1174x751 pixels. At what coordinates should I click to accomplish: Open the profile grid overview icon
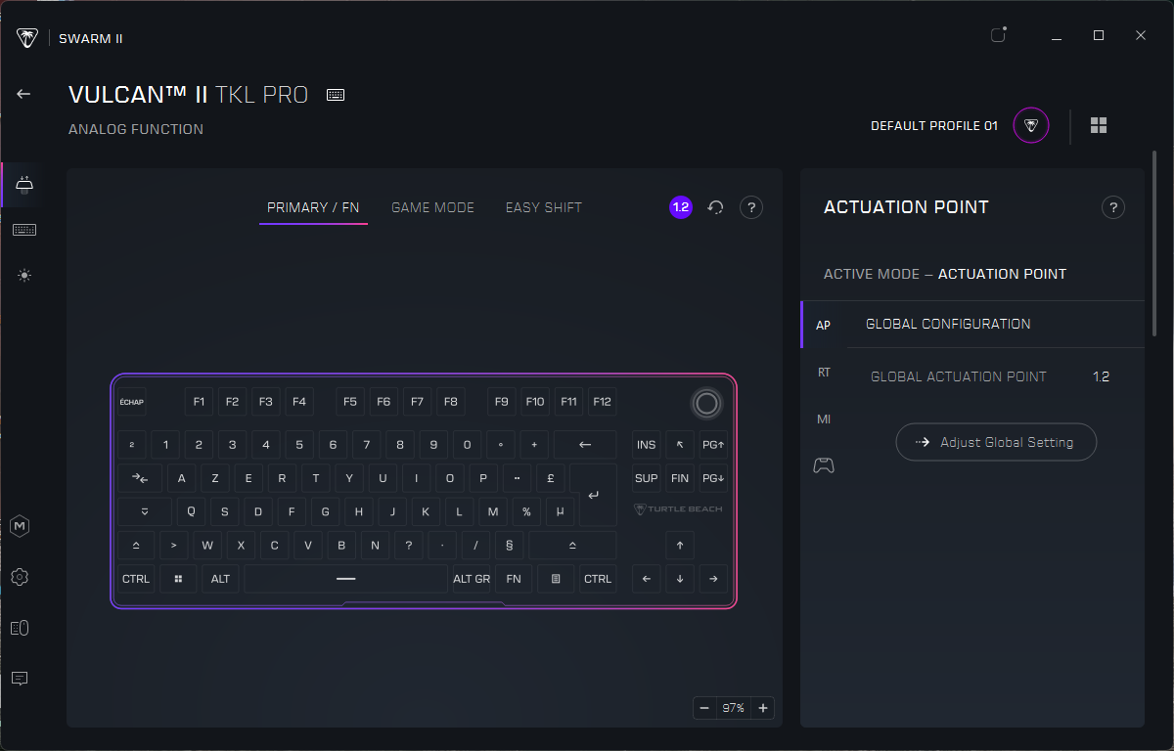coord(1099,126)
